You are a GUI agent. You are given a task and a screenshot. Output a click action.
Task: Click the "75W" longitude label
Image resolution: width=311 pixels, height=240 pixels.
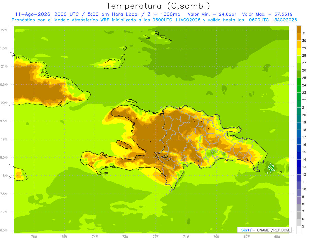[65, 237]
